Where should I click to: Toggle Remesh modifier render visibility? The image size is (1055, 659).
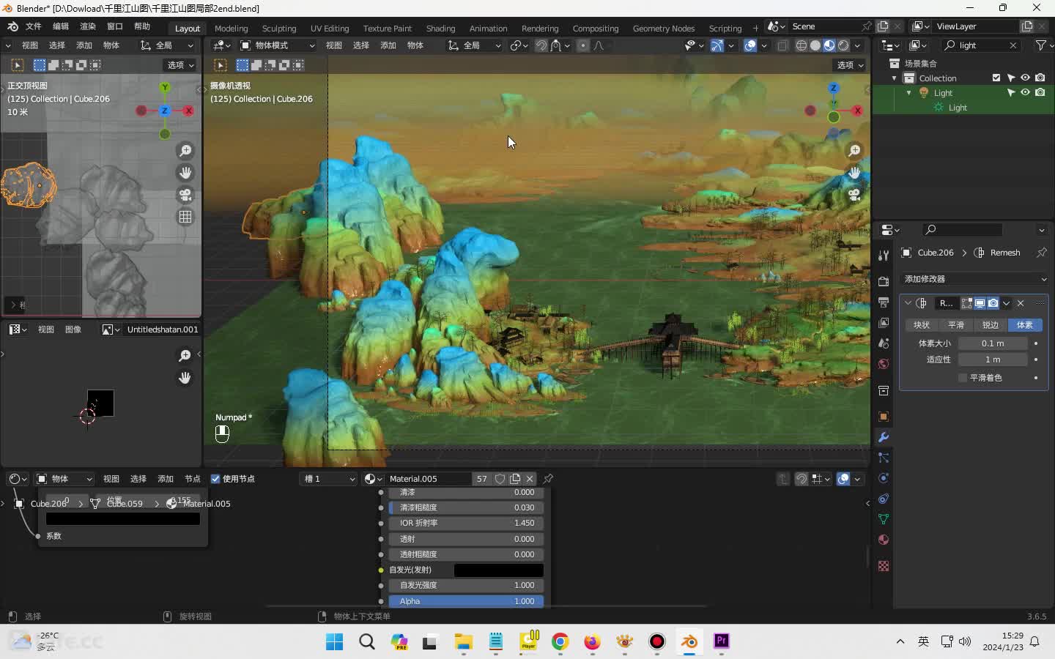pyautogui.click(x=993, y=303)
